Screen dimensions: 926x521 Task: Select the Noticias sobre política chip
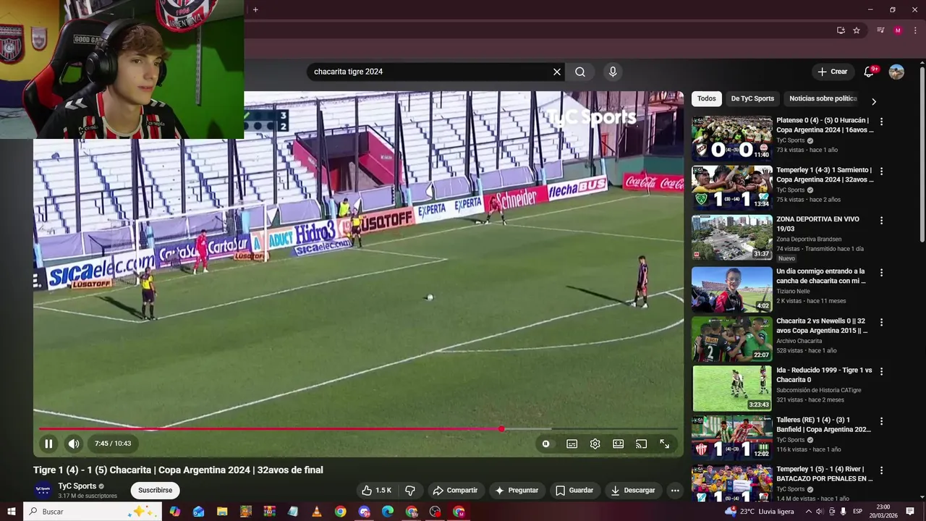click(823, 98)
